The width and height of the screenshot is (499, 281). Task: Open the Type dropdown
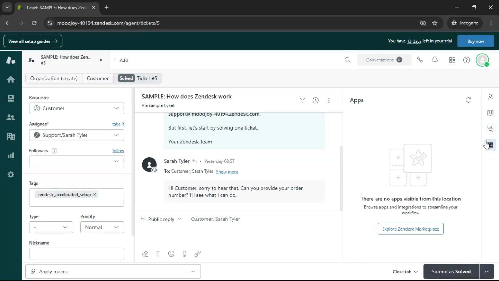point(51,227)
